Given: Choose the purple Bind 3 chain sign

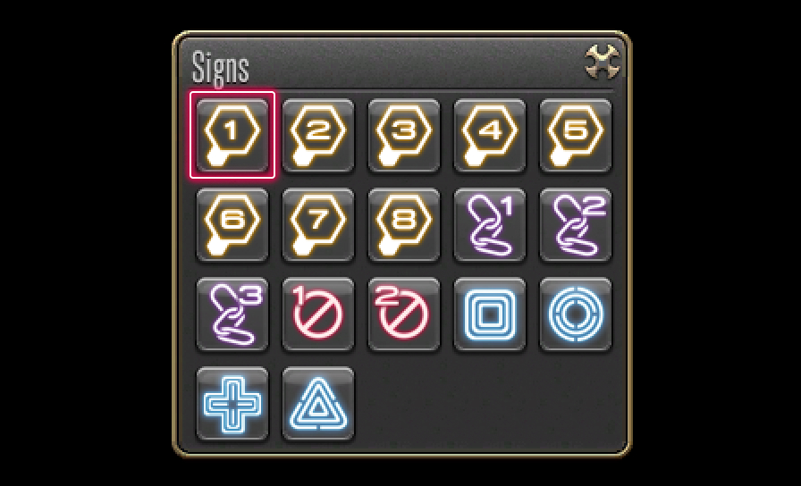Looking at the screenshot, I should click(232, 314).
